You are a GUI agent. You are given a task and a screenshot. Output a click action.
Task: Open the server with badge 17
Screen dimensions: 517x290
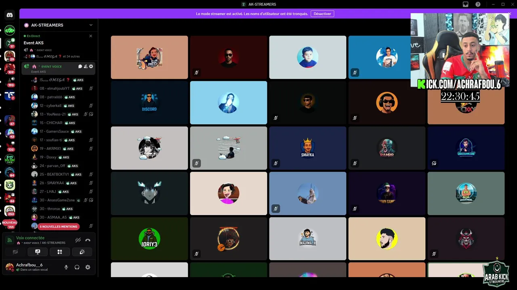coord(10,43)
